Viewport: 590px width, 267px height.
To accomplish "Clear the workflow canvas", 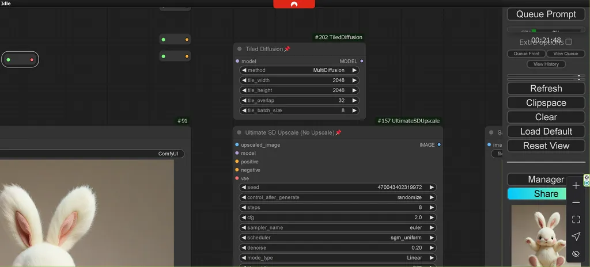I will [546, 117].
